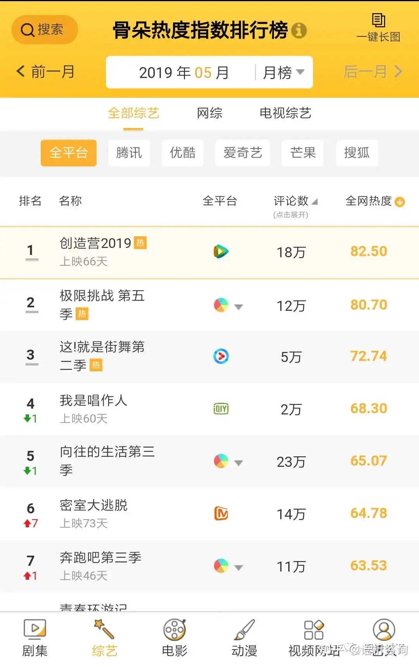The width and height of the screenshot is (419, 667).
Task: Open the 动漫 brush icon
Action: 244,629
